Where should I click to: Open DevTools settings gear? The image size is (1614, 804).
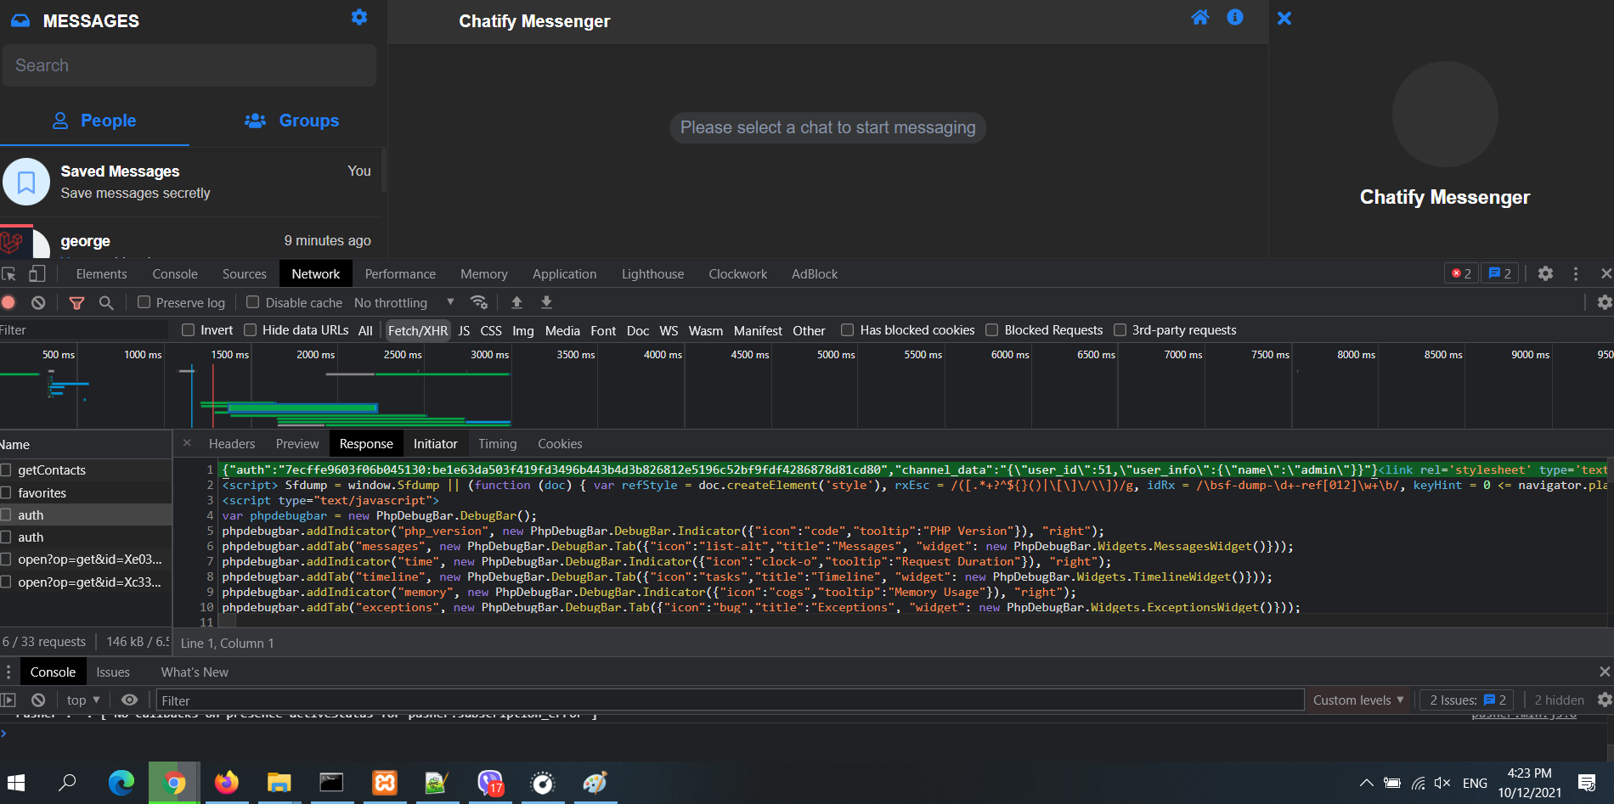click(x=1545, y=273)
